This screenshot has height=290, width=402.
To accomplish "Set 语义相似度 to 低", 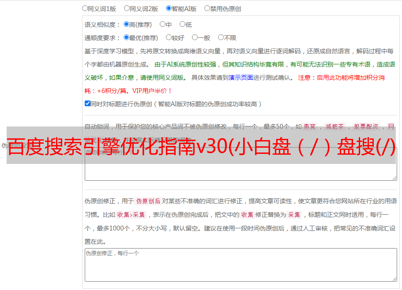I will (x=182, y=24).
